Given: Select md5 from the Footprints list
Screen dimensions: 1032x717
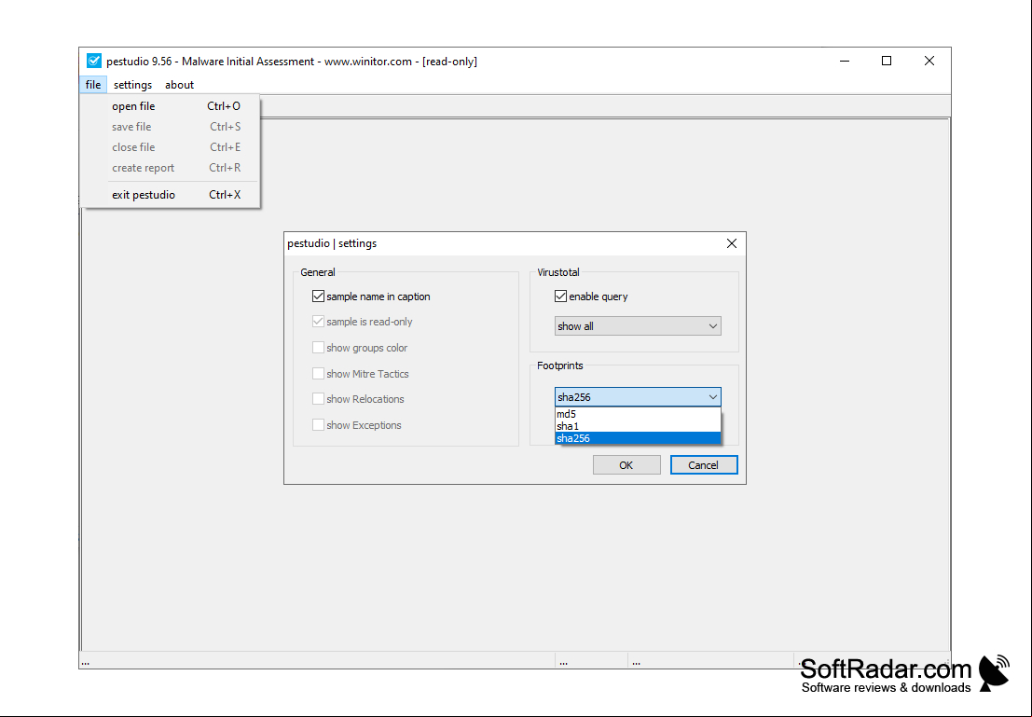Looking at the screenshot, I should pyautogui.click(x=638, y=414).
